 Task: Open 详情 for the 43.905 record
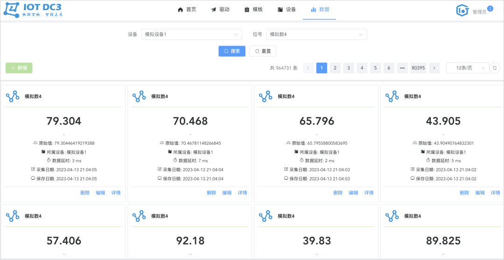(x=496, y=193)
